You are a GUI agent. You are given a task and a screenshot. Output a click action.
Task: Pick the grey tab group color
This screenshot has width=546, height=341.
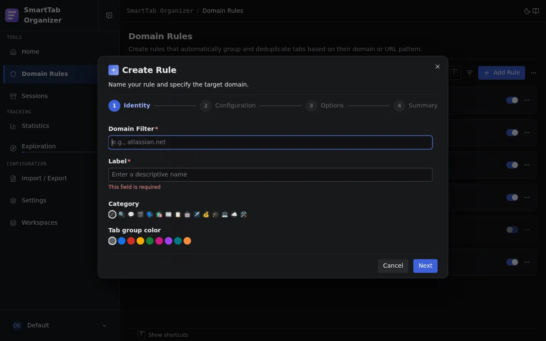tap(112, 241)
